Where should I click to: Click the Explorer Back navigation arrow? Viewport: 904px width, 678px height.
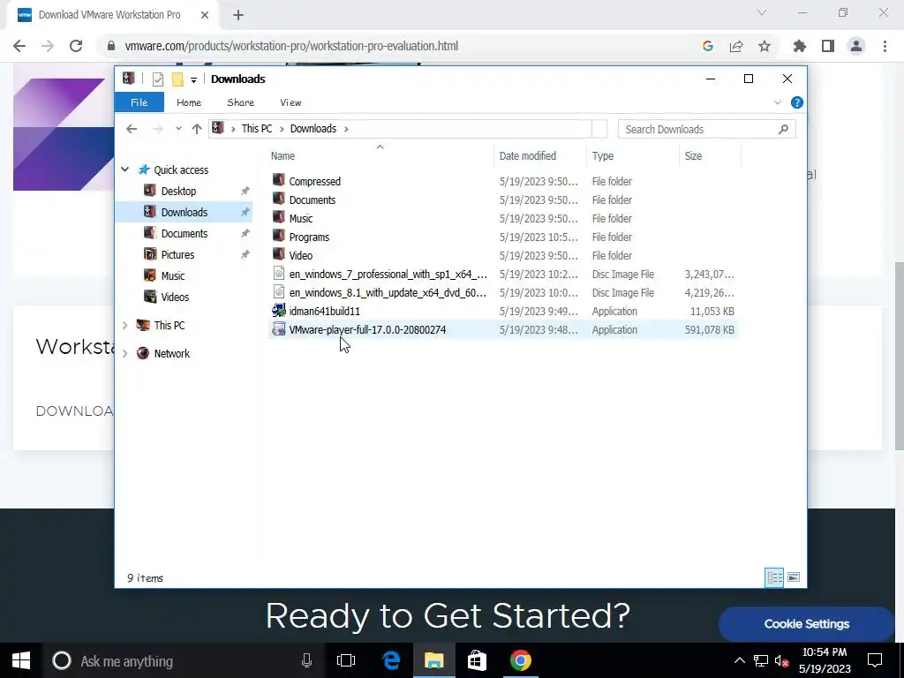click(x=132, y=129)
